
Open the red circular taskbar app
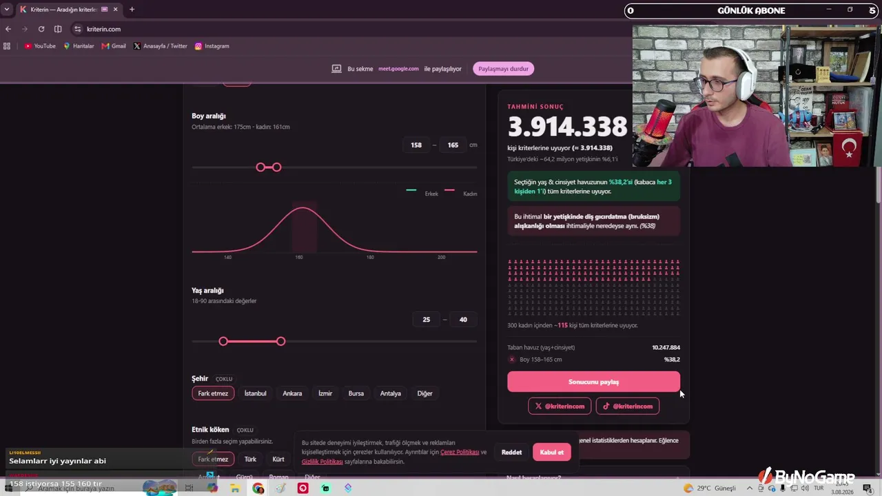(x=303, y=488)
